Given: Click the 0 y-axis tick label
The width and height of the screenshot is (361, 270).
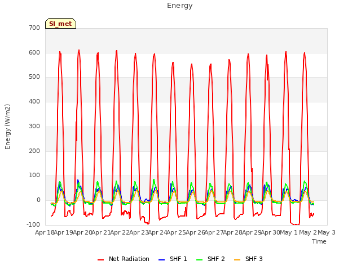Looking at the screenshot, I should [x=38, y=200].
